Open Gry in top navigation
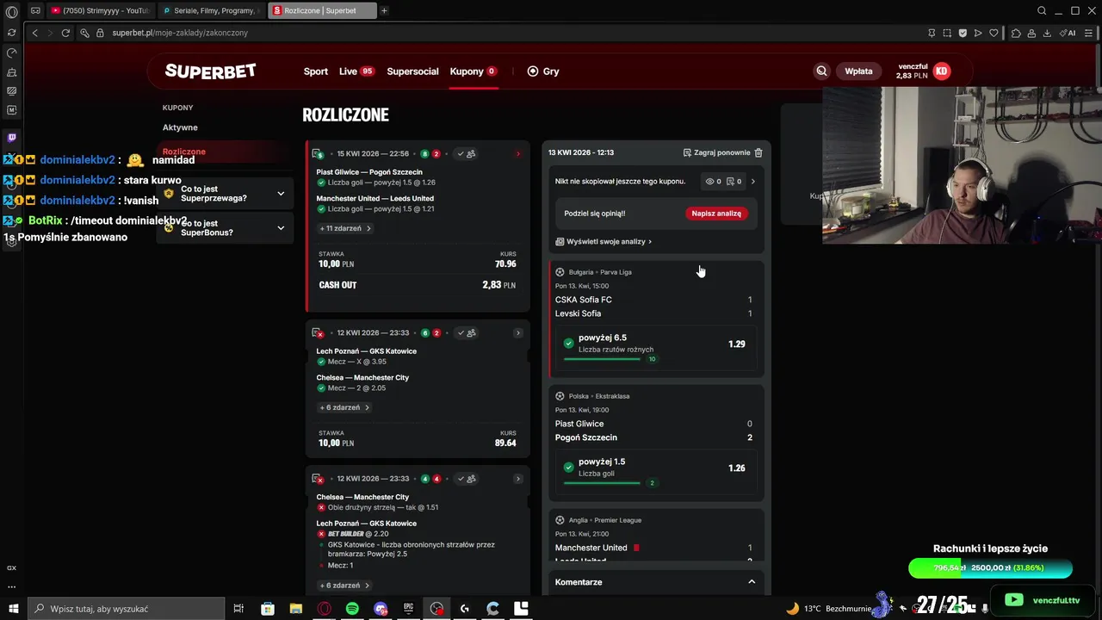The height and width of the screenshot is (620, 1102). point(543,71)
